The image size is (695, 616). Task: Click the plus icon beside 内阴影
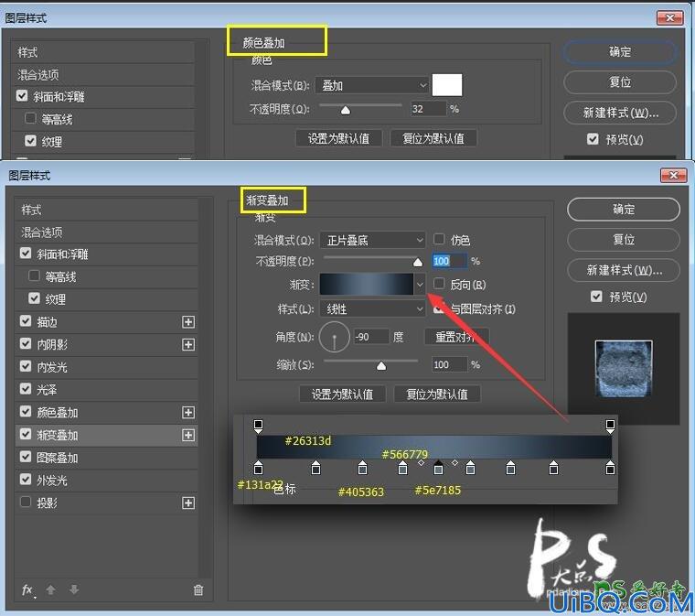tap(188, 344)
